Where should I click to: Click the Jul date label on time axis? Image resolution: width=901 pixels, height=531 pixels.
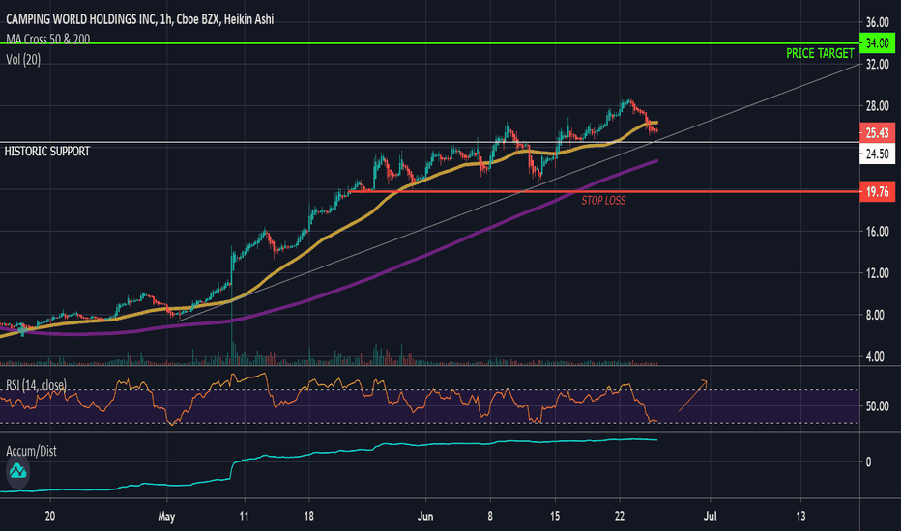(711, 517)
